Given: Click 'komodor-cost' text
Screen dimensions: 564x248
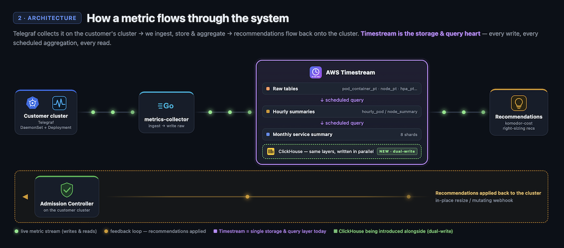Looking at the screenshot, I should (519, 123).
